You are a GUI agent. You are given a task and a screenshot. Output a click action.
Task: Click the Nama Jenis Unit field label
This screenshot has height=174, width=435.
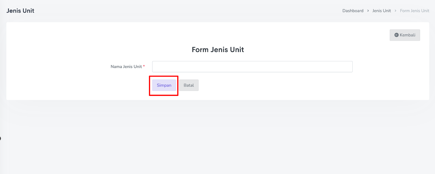click(x=126, y=67)
